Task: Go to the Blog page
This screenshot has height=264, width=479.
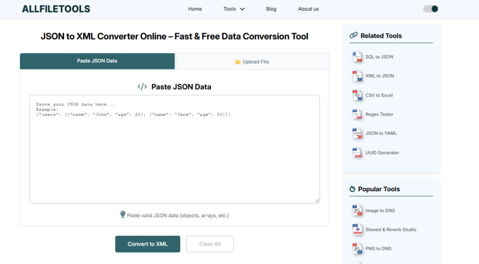Action: click(x=271, y=9)
